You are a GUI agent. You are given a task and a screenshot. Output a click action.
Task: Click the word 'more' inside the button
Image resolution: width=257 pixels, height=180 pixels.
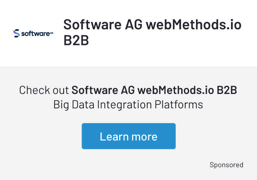[144, 137]
